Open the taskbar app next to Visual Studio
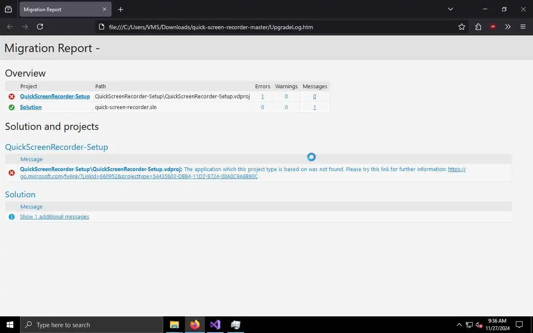Image resolution: width=533 pixels, height=333 pixels. coord(236,325)
